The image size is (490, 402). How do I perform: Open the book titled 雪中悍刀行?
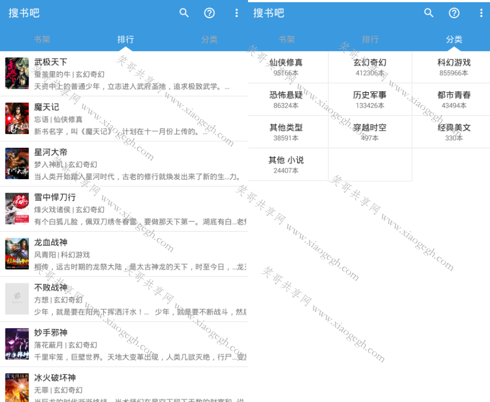click(x=55, y=197)
